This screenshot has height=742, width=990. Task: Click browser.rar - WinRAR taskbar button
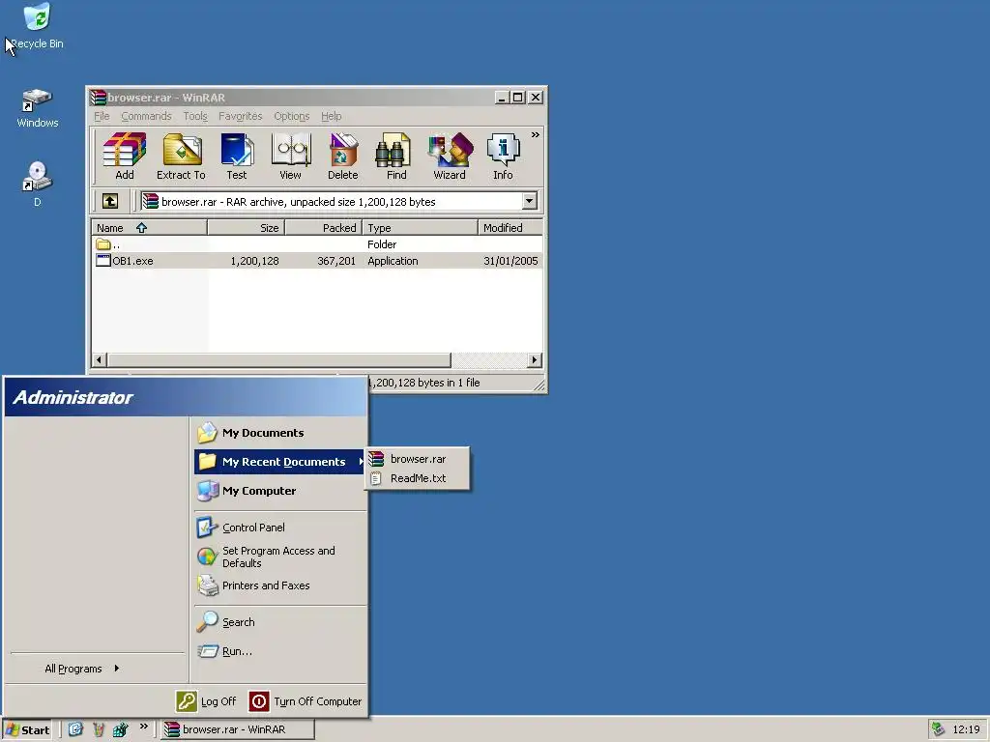click(x=238, y=729)
